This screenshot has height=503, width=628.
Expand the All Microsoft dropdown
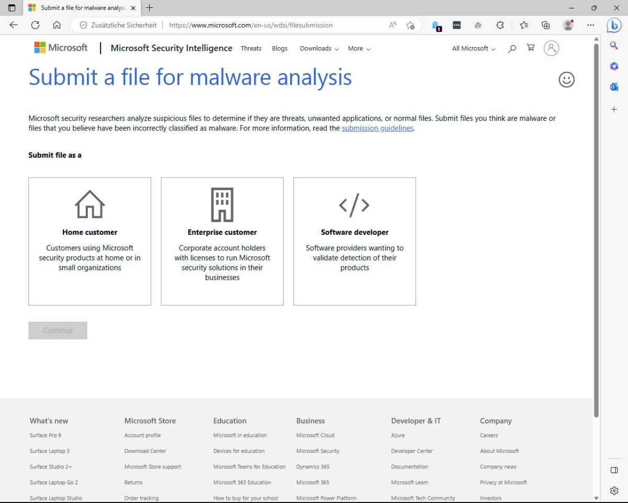pyautogui.click(x=474, y=48)
